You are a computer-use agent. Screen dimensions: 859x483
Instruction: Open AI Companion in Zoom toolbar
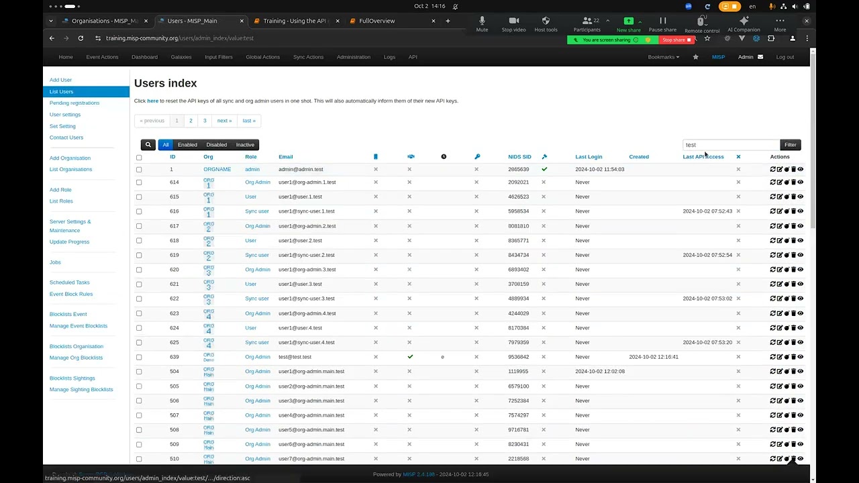(744, 24)
